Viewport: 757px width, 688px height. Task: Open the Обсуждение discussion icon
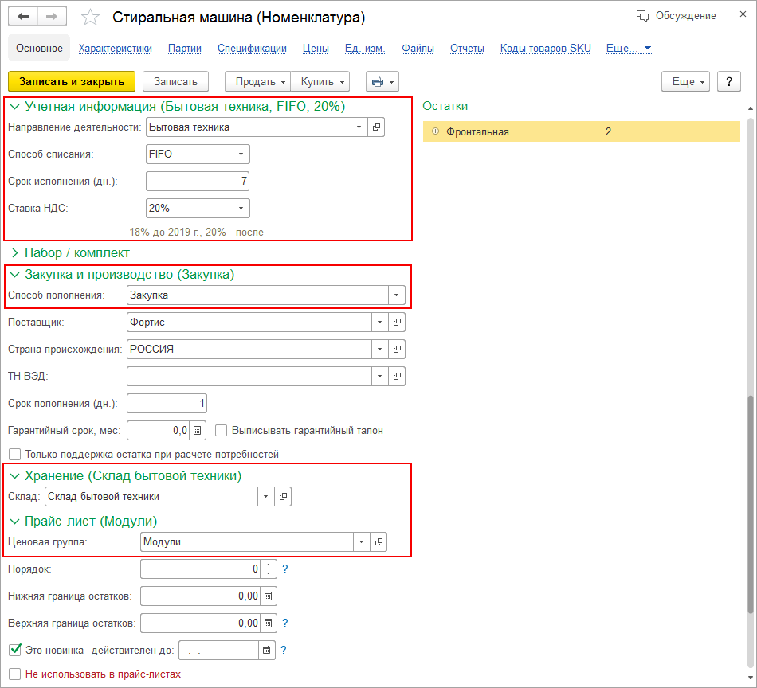coord(642,16)
